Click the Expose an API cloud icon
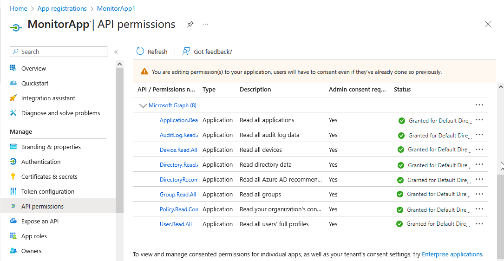Screen dimensions: 504x261 pyautogui.click(x=13, y=221)
